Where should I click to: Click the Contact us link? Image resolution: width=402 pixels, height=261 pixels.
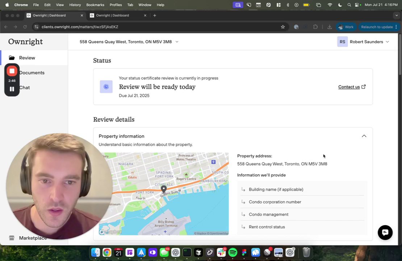349,87
